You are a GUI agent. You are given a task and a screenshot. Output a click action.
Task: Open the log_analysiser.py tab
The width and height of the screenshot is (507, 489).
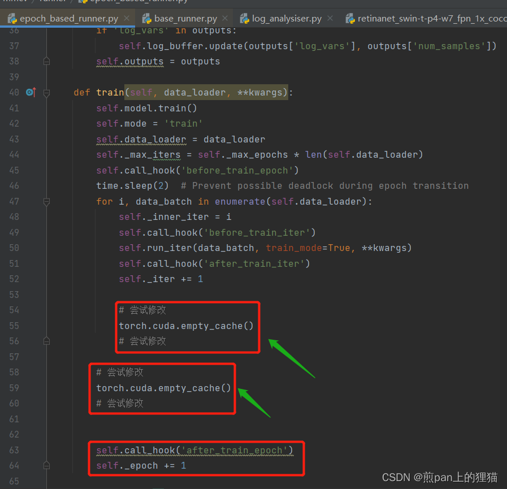pos(287,19)
